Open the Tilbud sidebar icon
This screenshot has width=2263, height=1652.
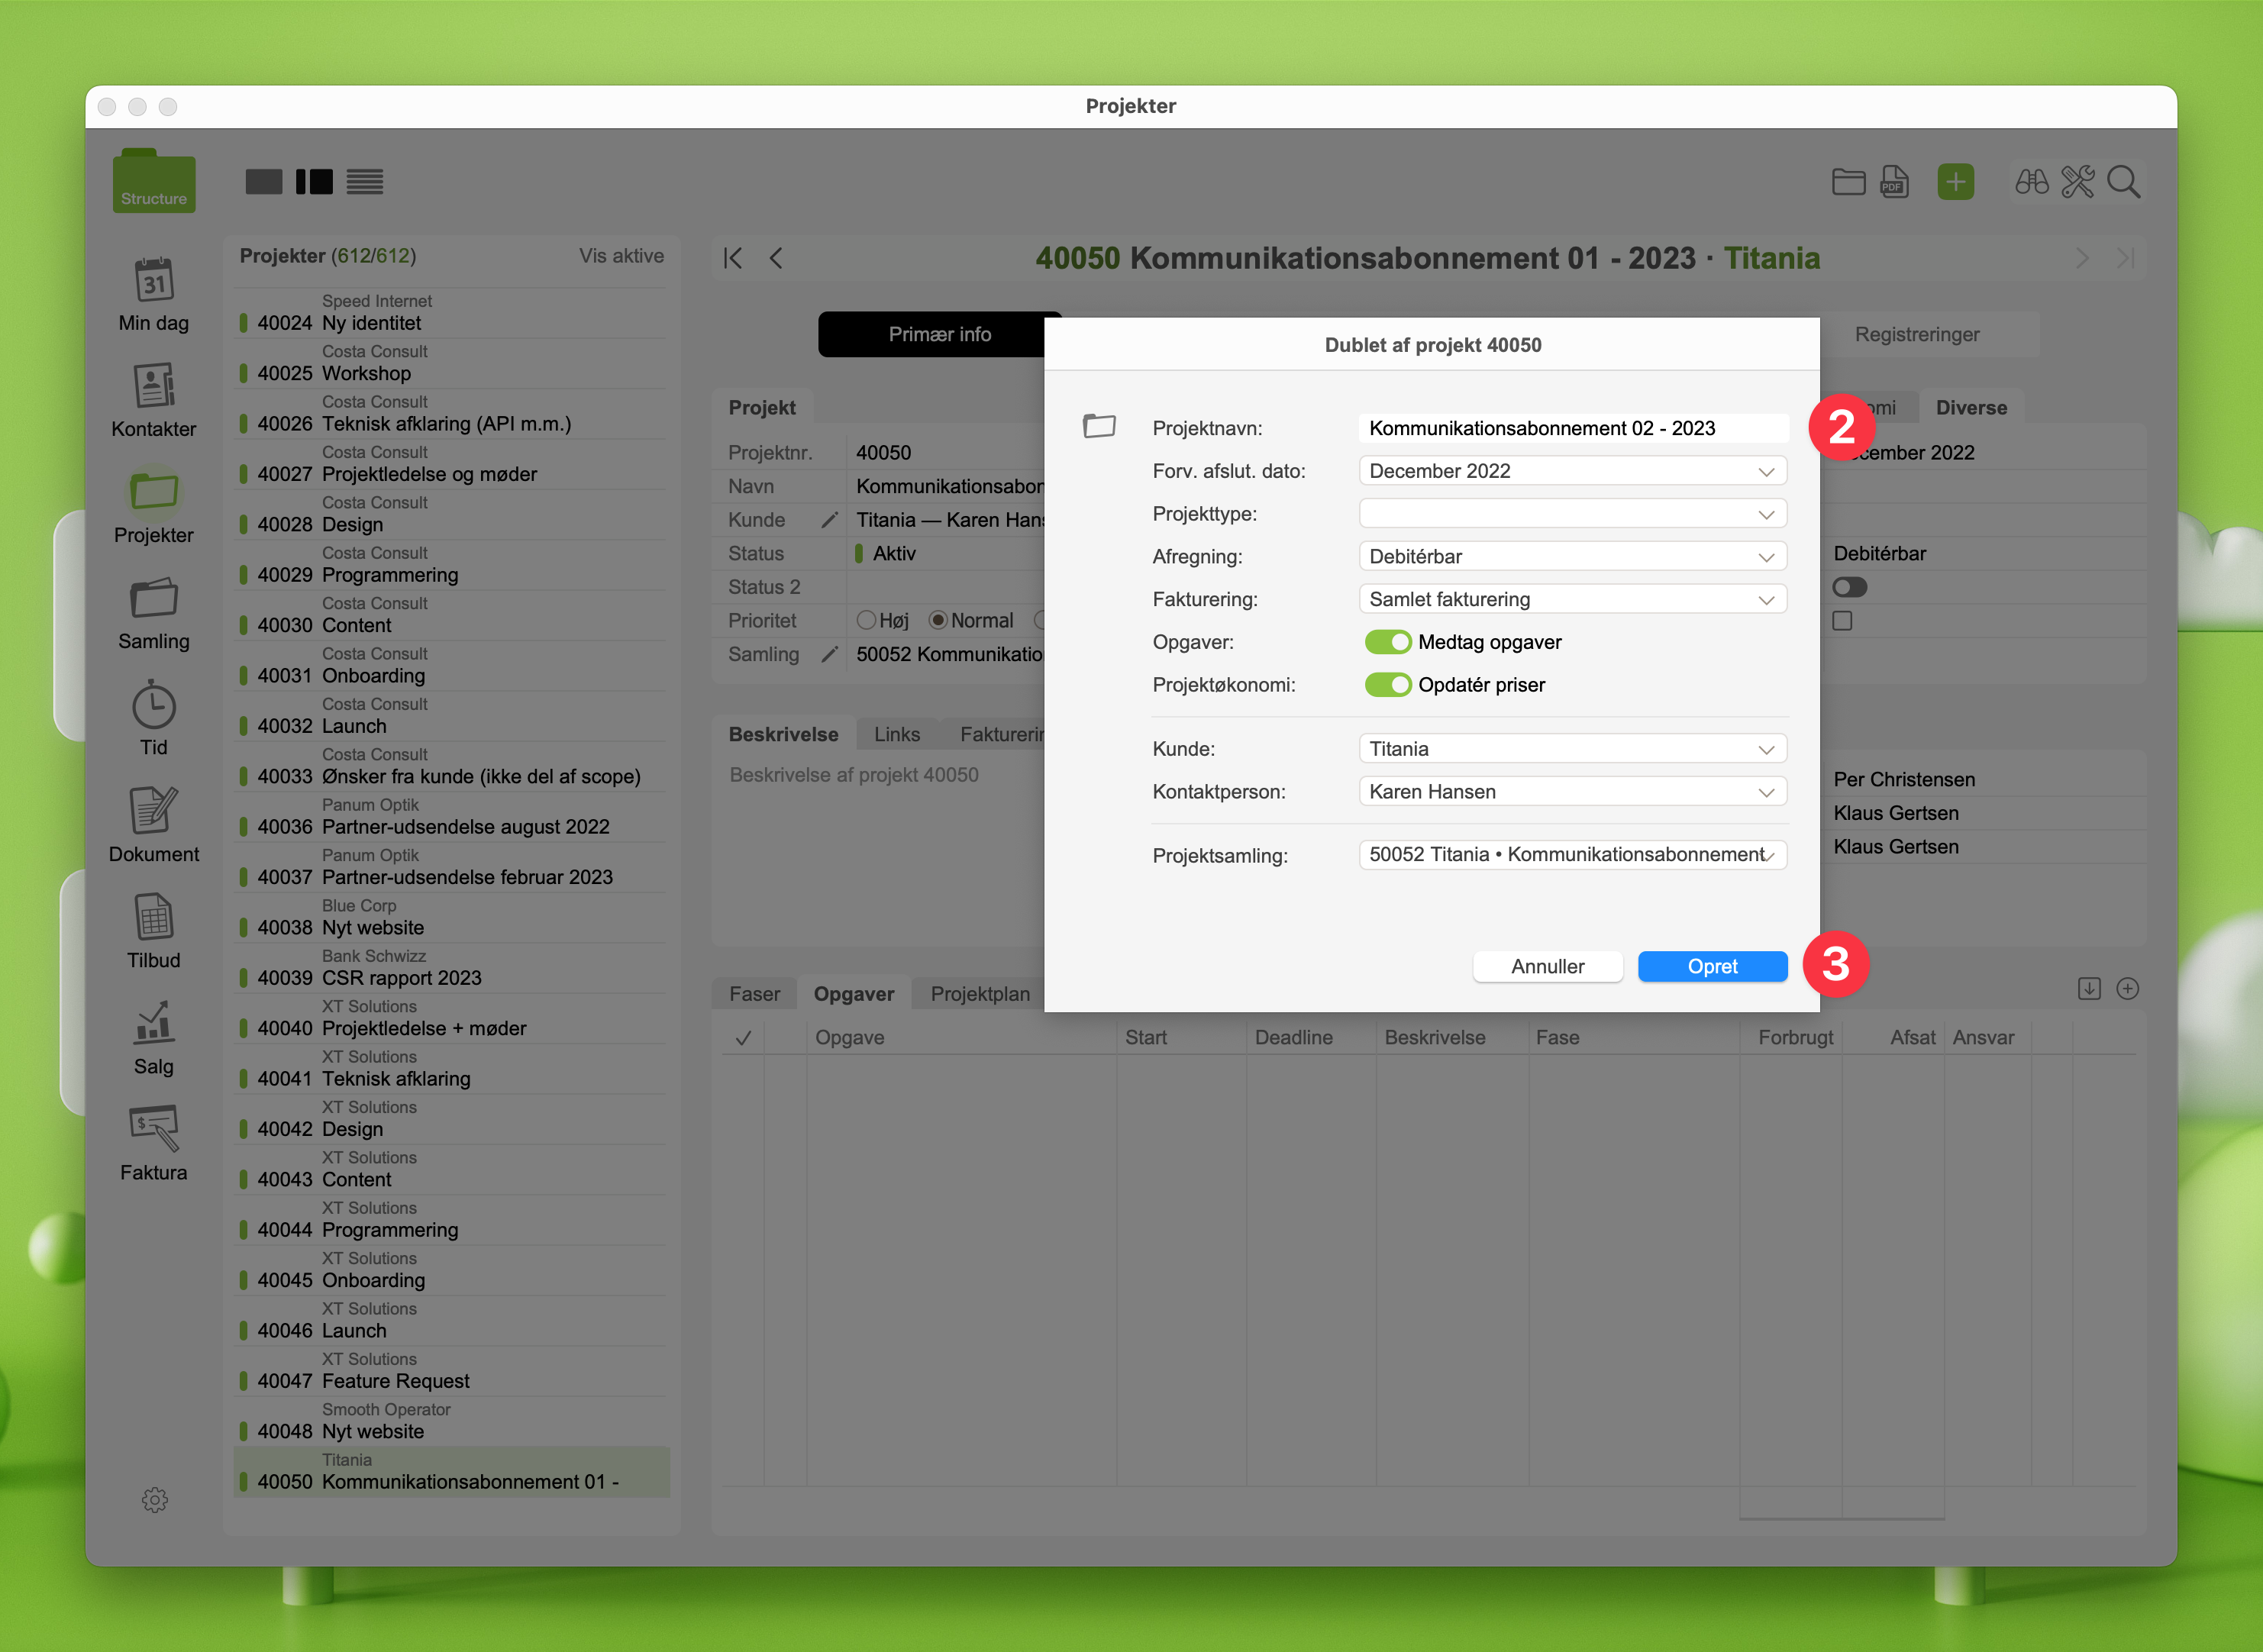point(154,918)
